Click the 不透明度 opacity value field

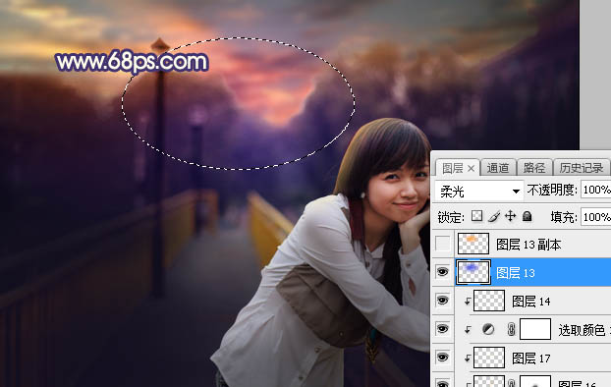click(596, 191)
